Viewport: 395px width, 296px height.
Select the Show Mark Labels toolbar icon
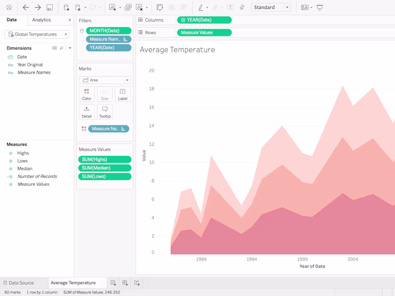click(230, 7)
